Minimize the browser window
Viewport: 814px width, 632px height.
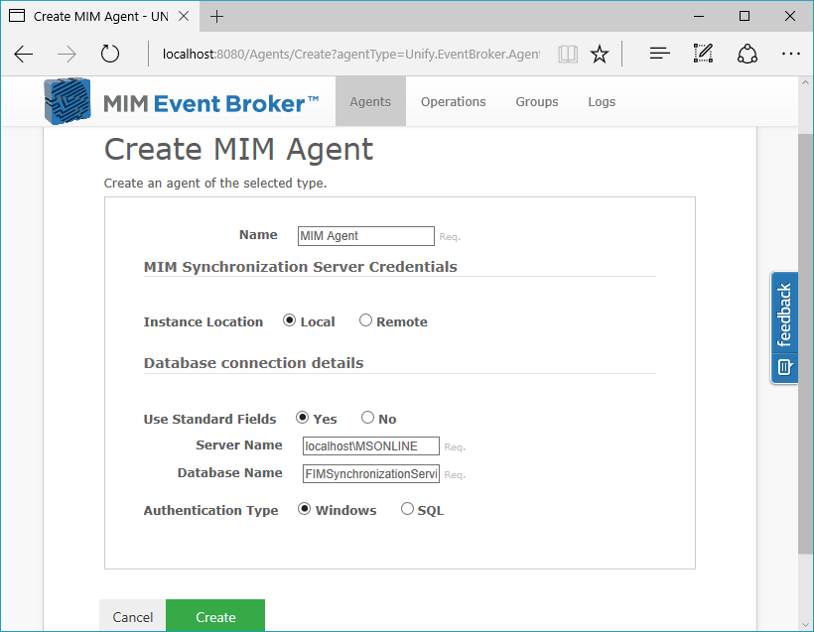pyautogui.click(x=699, y=17)
